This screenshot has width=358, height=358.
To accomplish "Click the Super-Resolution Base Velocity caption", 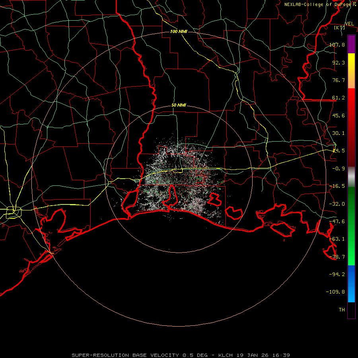I will coord(181,355).
